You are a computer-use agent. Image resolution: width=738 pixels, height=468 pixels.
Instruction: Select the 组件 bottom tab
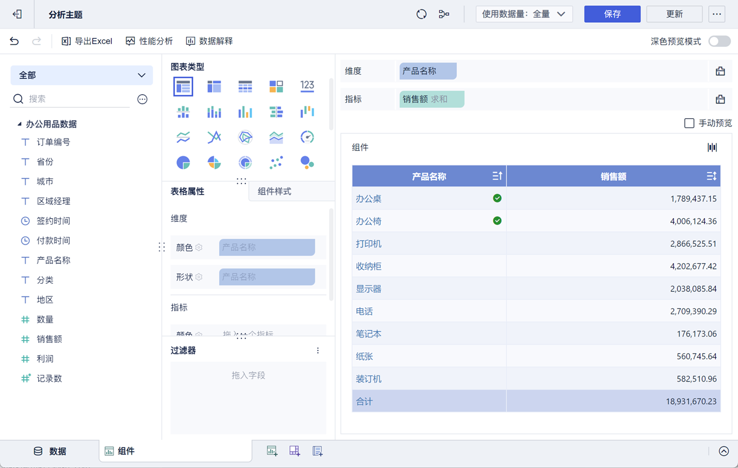click(176, 451)
